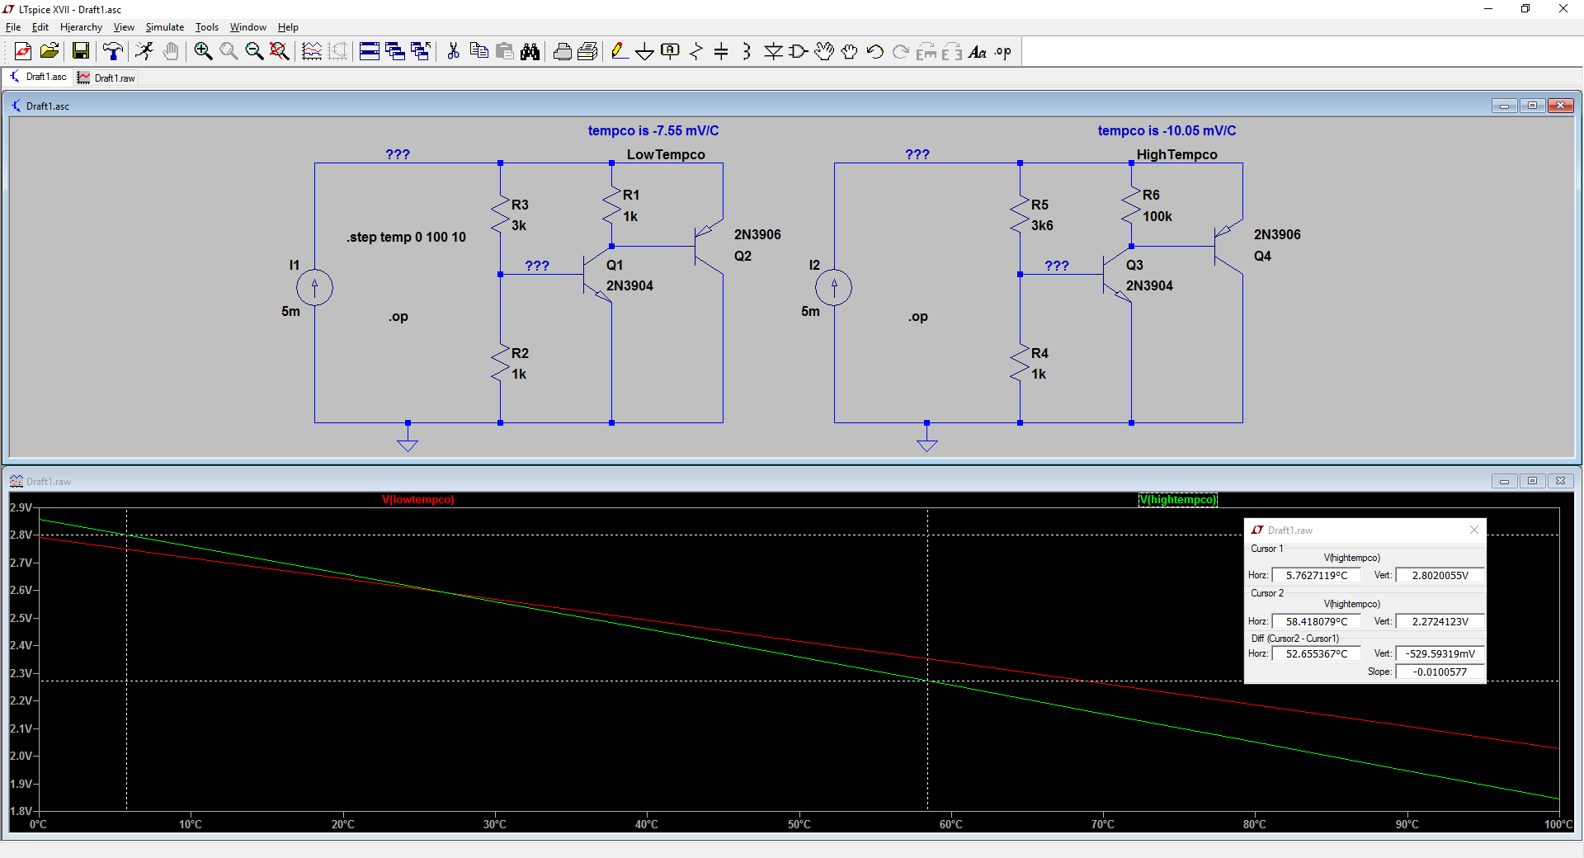Open the File menu
The width and height of the screenshot is (1584, 858).
13,27
